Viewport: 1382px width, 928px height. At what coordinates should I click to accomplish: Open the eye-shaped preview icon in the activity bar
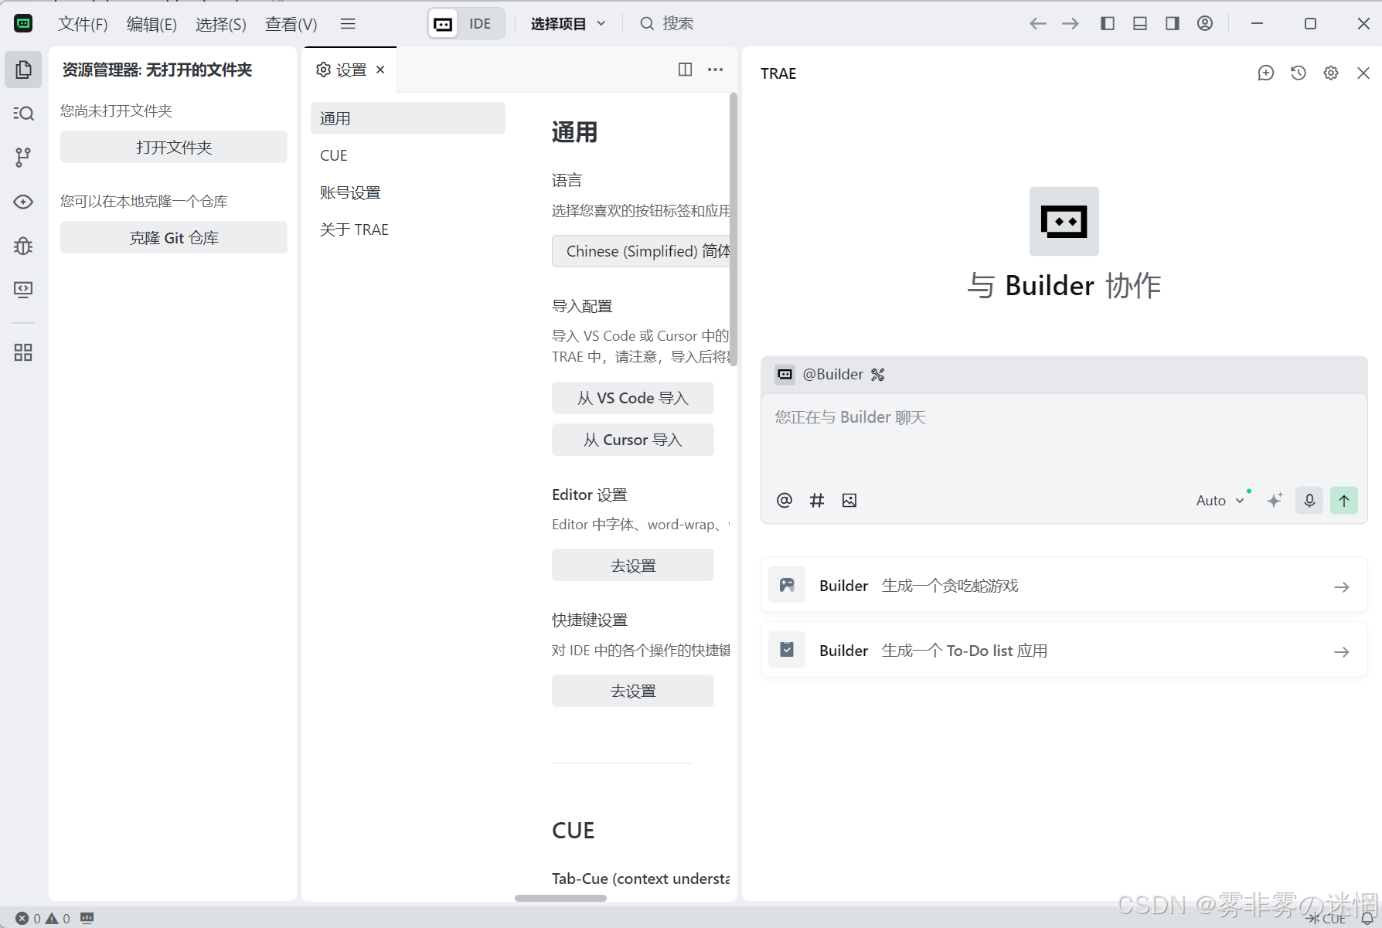pos(23,202)
